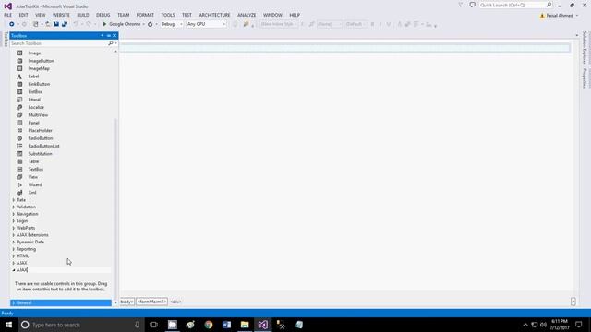Open the Google Chrome browser target dropdown
The width and height of the screenshot is (591, 332).
(x=144, y=24)
